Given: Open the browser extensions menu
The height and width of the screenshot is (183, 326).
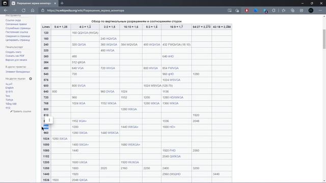Looking at the screenshot, I should coord(274,10).
